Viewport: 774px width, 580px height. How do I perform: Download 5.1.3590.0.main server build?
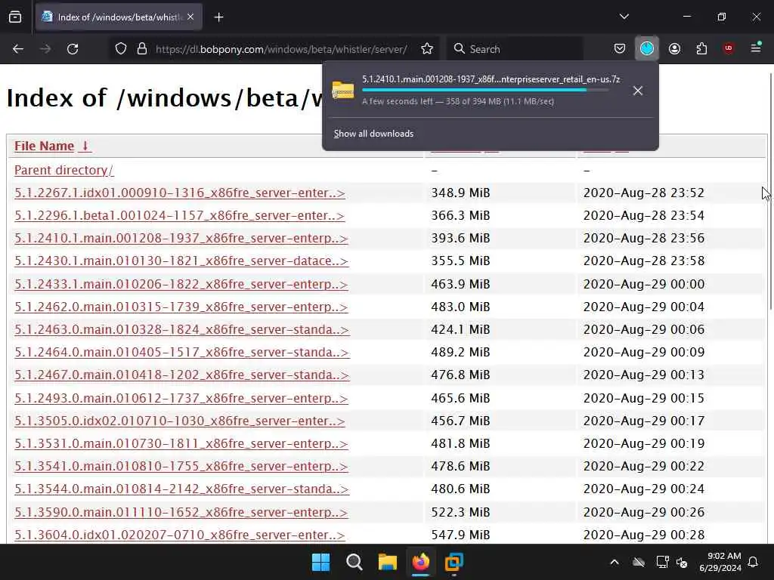[x=181, y=512]
